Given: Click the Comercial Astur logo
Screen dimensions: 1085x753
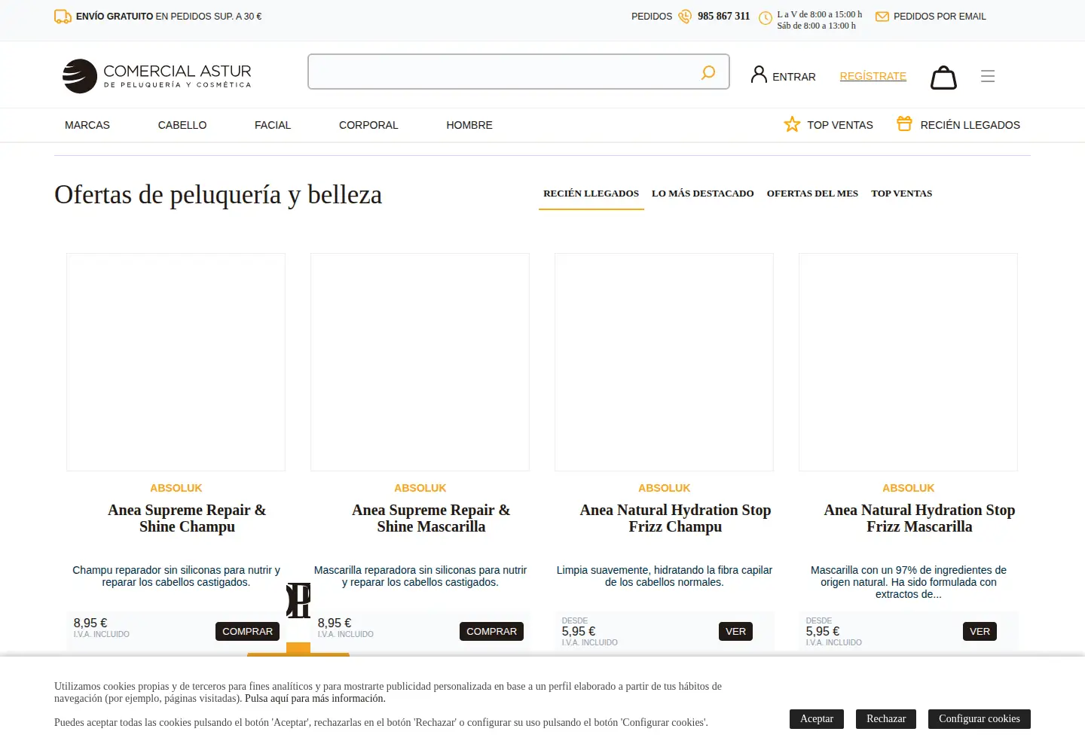Looking at the screenshot, I should [157, 76].
